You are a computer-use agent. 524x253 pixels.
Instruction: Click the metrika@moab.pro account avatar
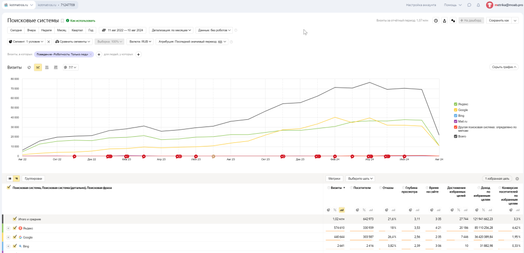click(490, 5)
